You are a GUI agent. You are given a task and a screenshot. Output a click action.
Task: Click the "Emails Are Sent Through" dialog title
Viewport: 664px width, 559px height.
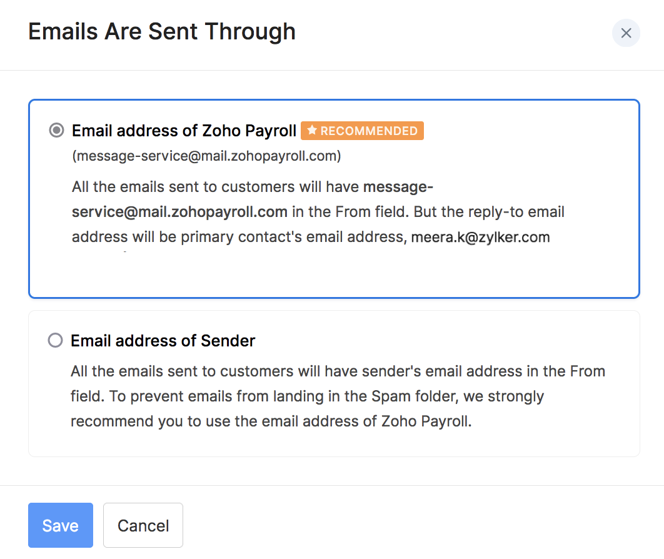(162, 31)
